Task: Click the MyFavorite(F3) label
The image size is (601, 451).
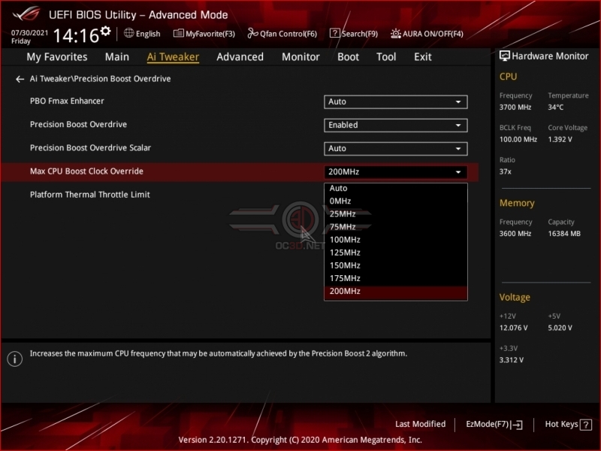Action: [210, 34]
